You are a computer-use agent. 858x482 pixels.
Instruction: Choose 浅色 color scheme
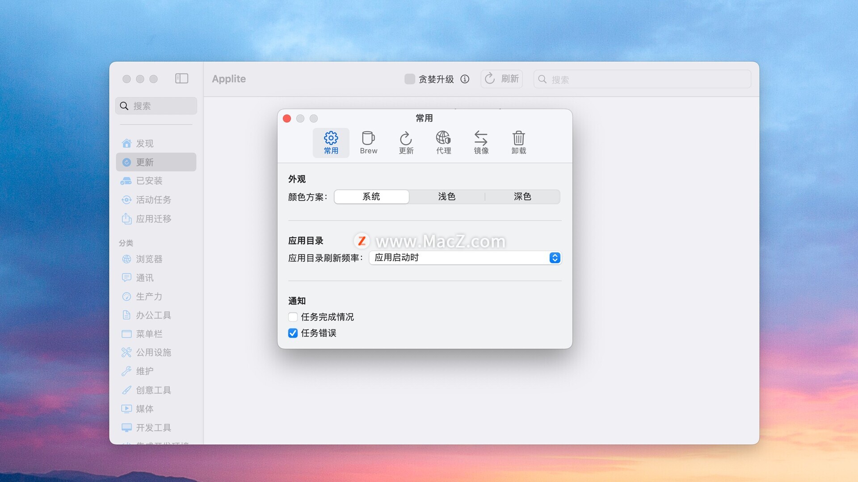click(x=446, y=197)
